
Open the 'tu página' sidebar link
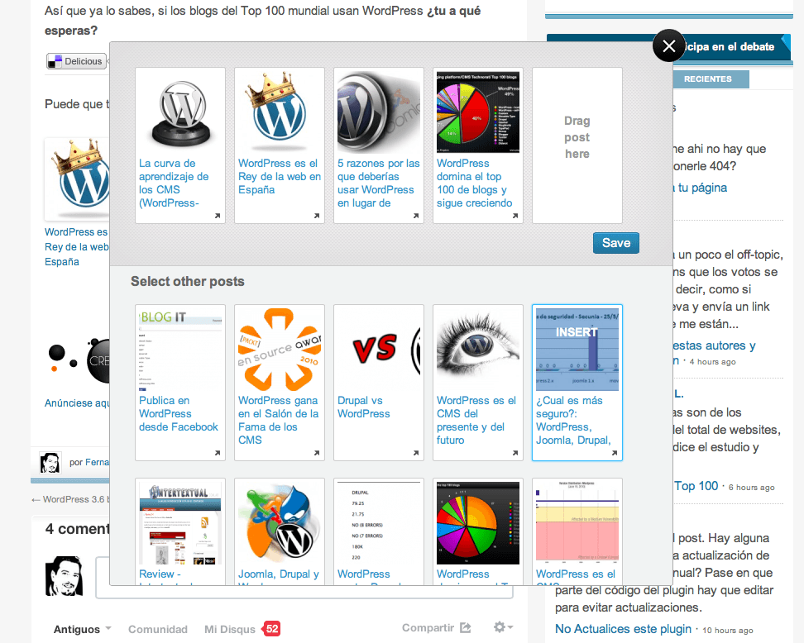[700, 188]
